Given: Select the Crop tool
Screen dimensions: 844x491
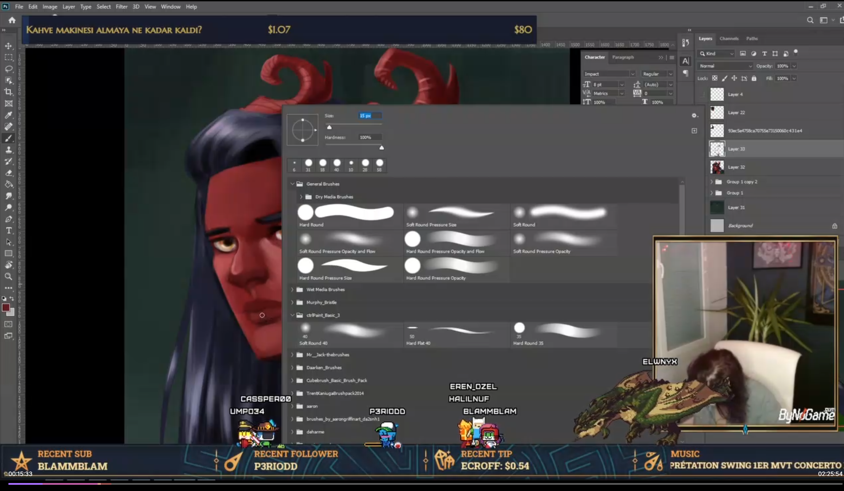Looking at the screenshot, I should pyautogui.click(x=8, y=92).
